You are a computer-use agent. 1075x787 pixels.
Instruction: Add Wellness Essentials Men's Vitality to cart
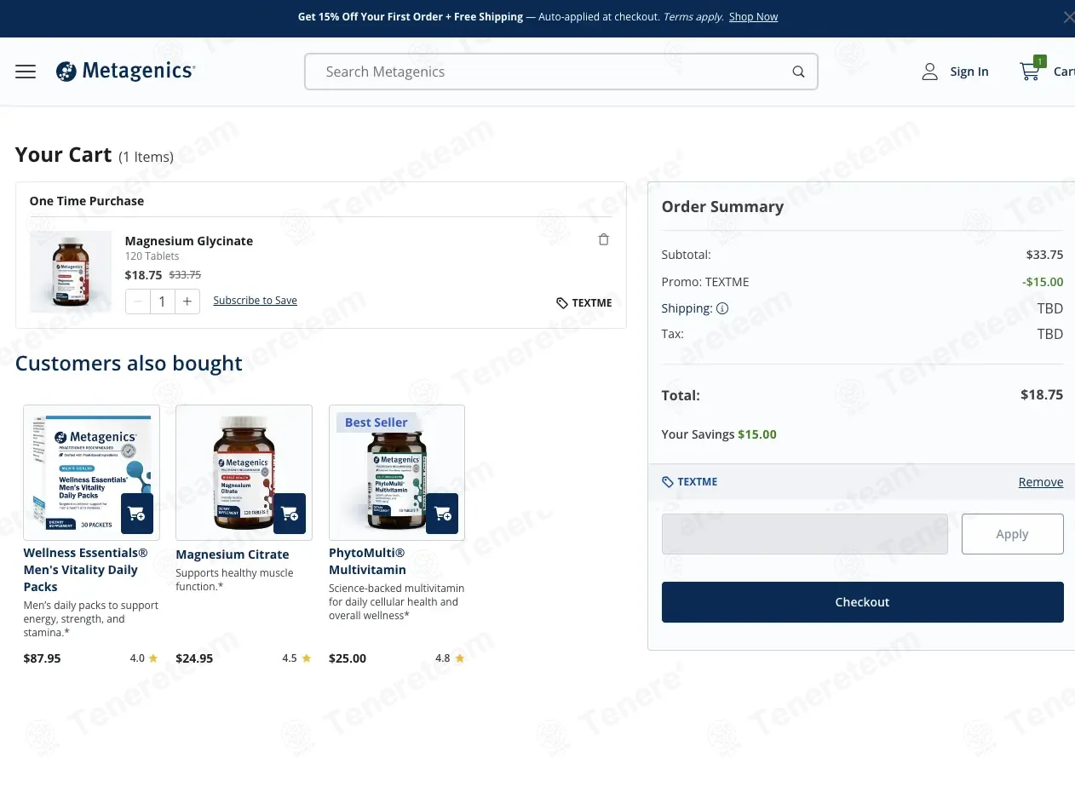[x=136, y=514]
